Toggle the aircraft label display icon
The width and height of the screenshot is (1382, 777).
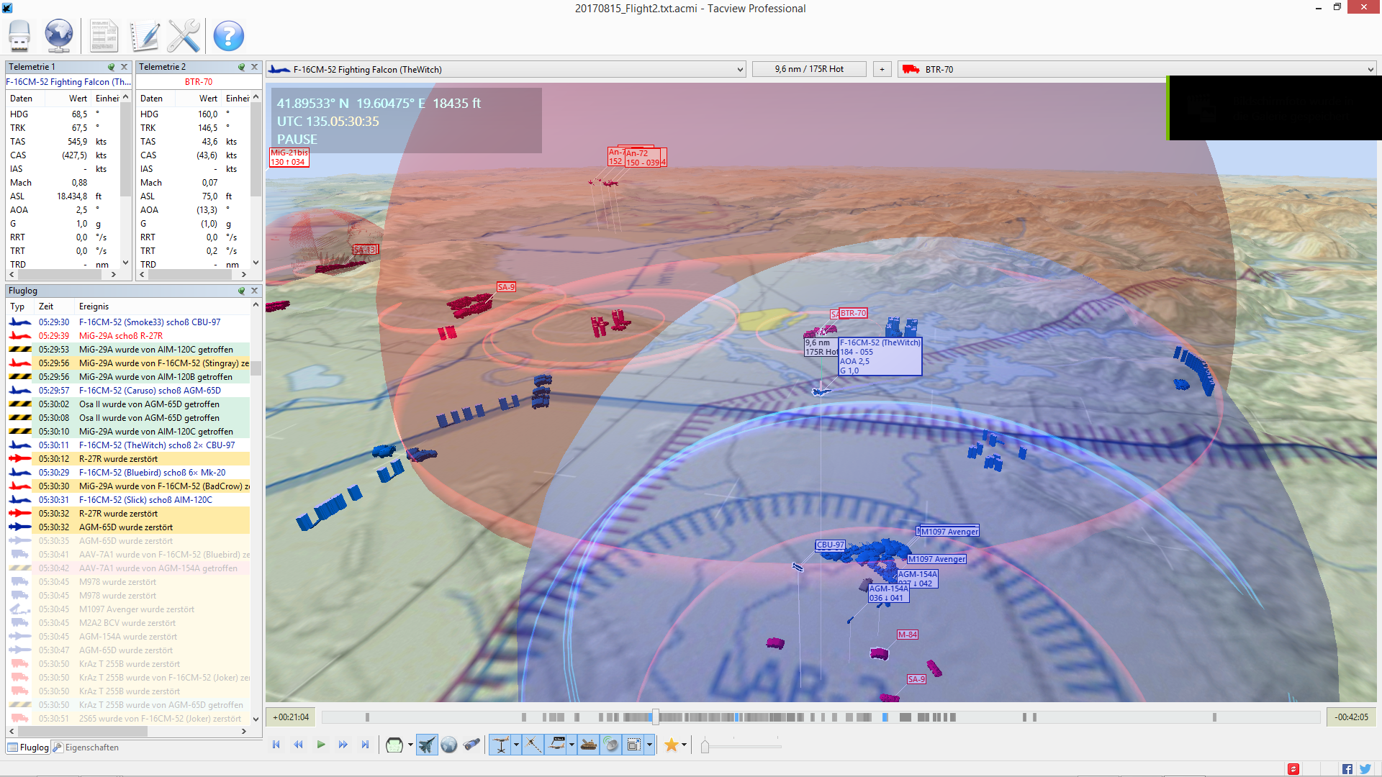tap(556, 745)
